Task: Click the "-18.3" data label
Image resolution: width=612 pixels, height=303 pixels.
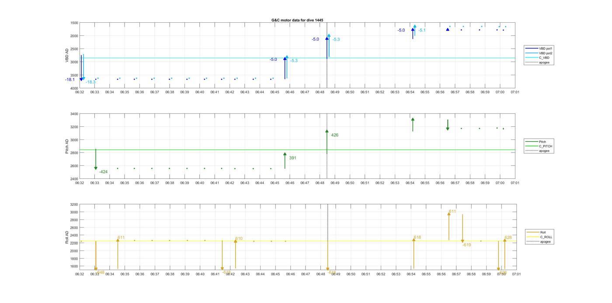Action: 90,82
